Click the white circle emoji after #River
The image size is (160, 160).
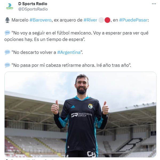pyautogui.click(x=101, y=20)
